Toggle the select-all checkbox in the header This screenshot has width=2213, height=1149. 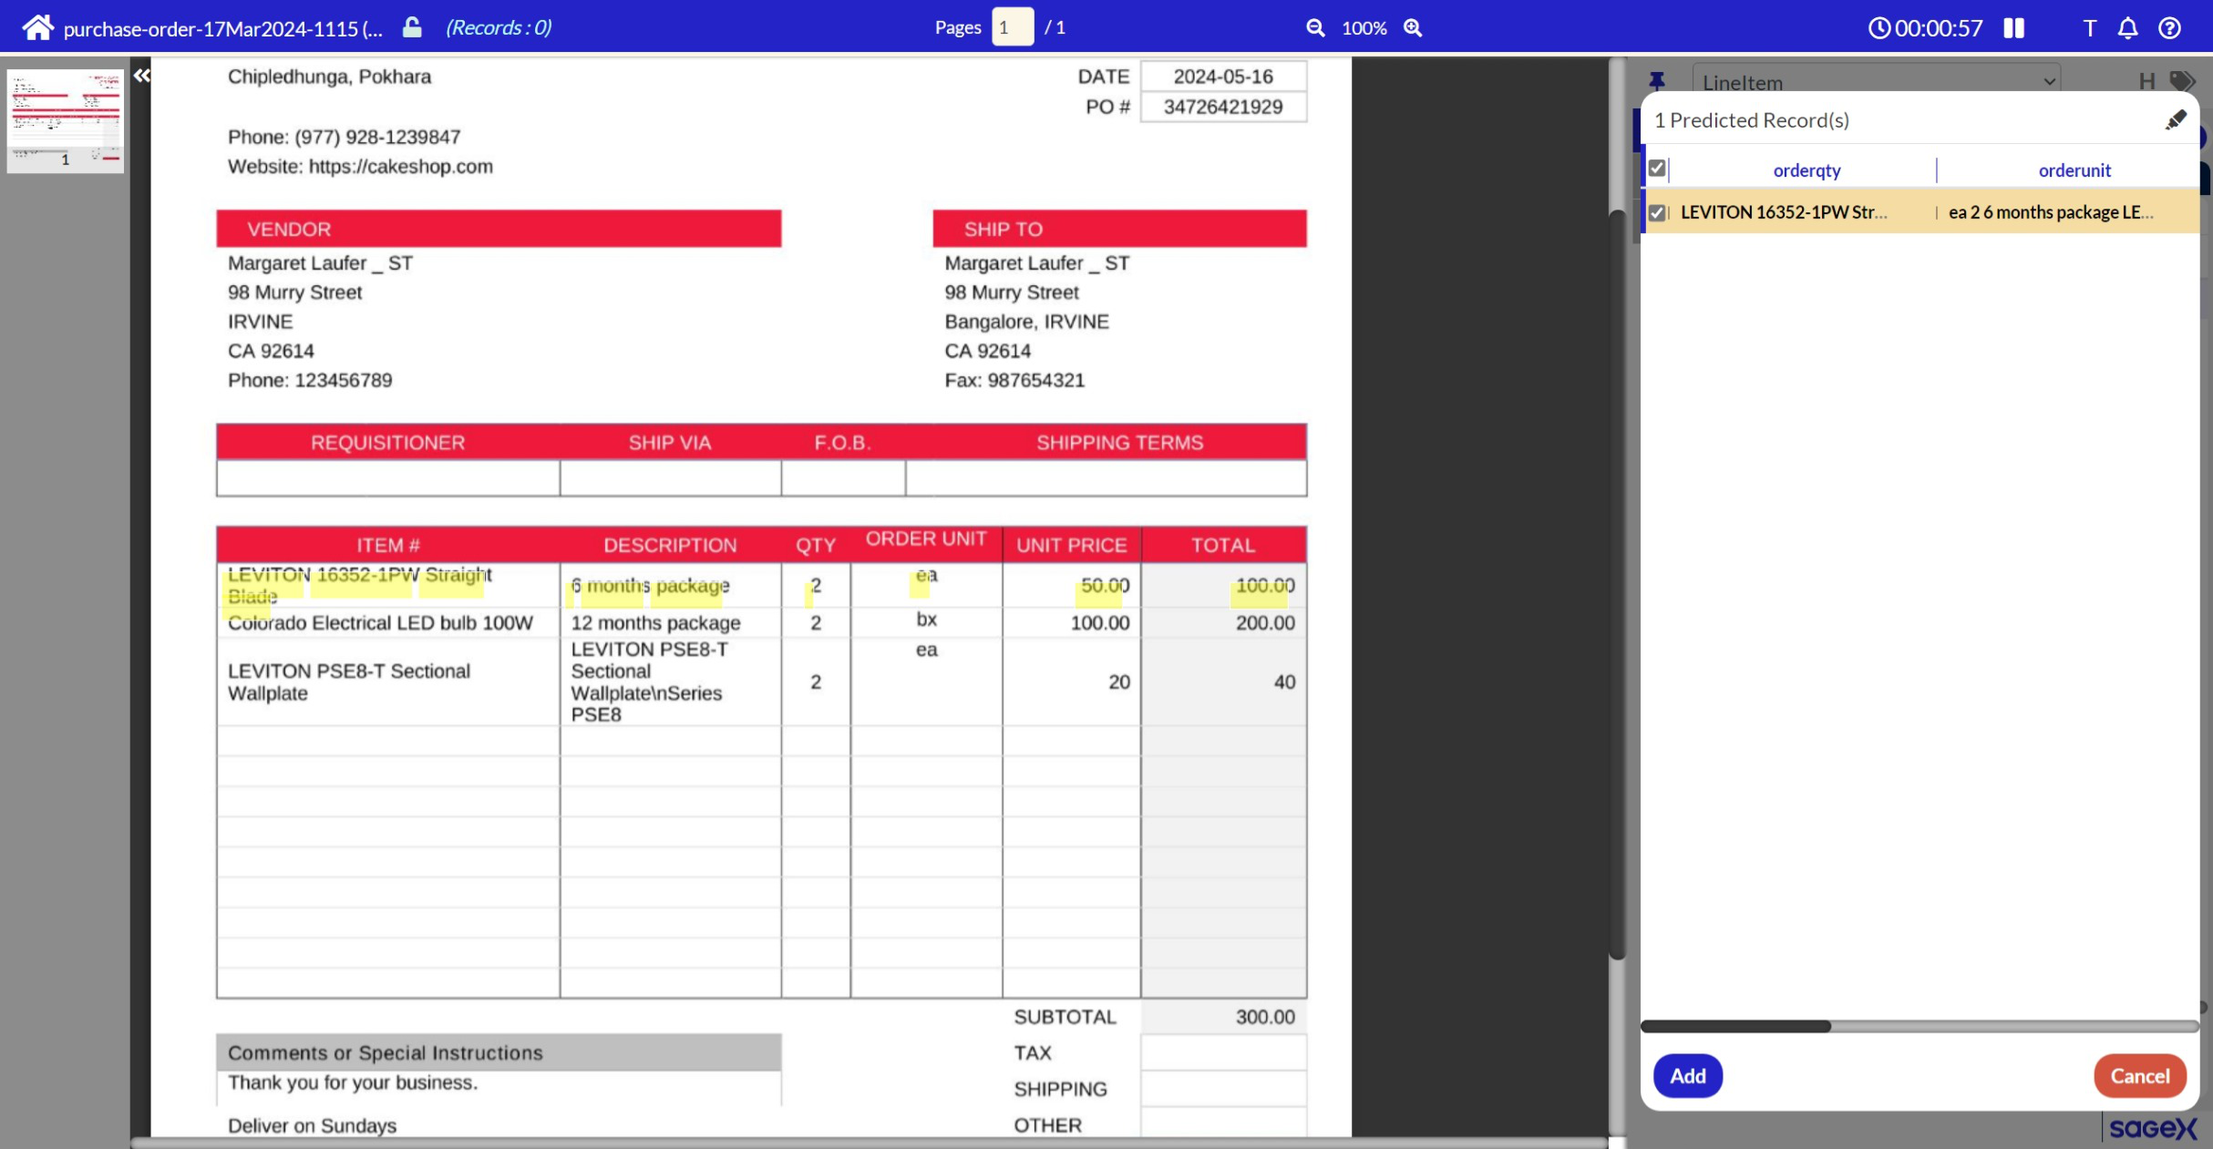coord(1657,169)
